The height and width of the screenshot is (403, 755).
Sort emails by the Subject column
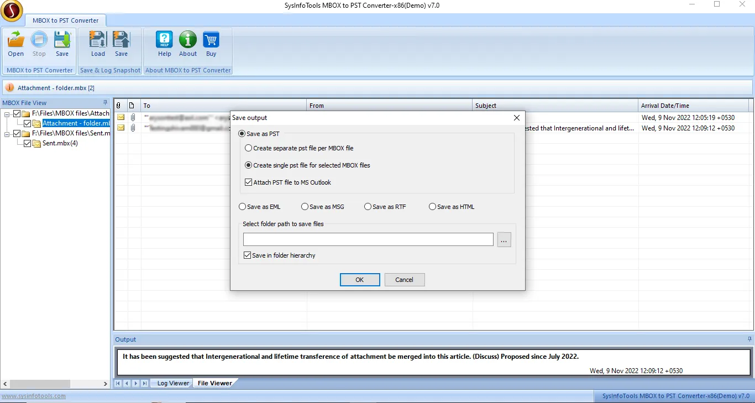tap(555, 106)
